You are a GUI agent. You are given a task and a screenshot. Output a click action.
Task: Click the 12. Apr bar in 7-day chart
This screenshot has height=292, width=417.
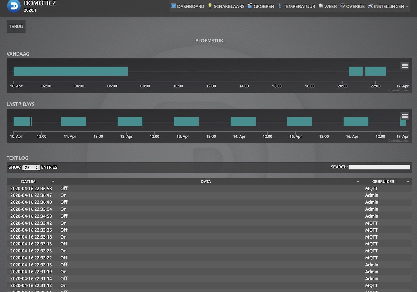(x=130, y=122)
